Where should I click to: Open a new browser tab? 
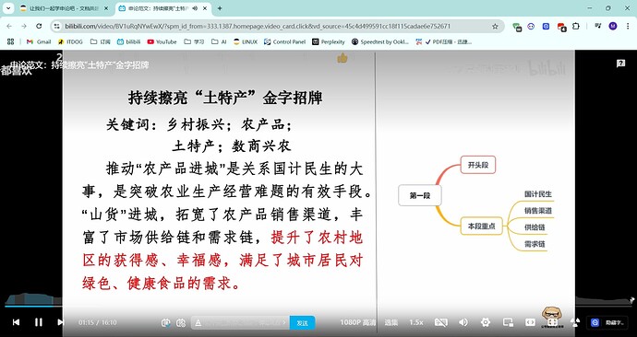point(220,8)
